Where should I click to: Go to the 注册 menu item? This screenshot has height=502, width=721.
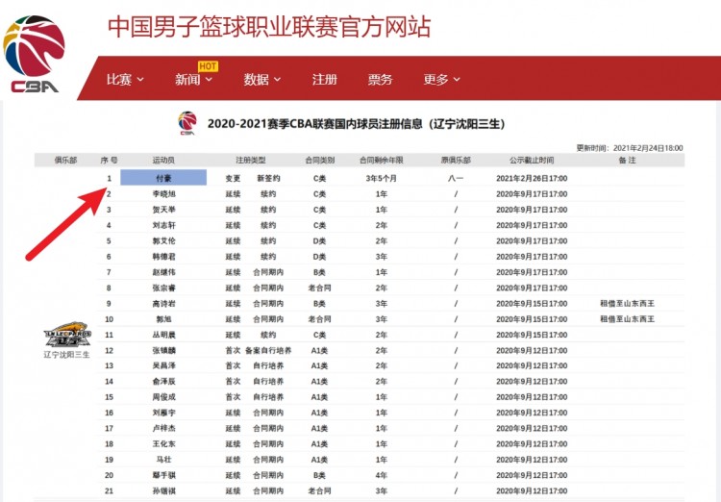(325, 80)
